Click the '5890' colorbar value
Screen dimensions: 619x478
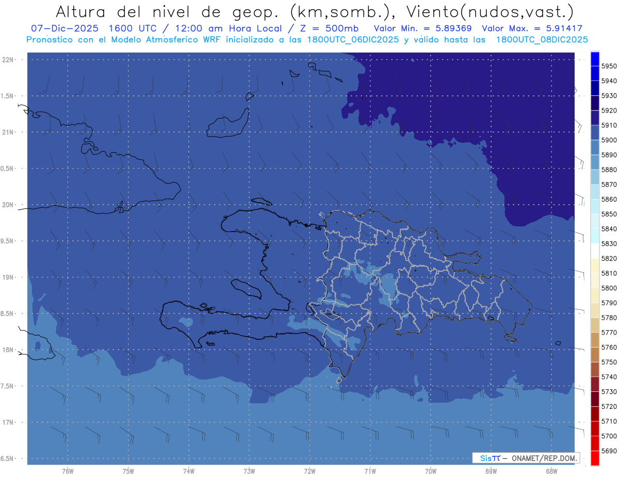tap(608, 155)
